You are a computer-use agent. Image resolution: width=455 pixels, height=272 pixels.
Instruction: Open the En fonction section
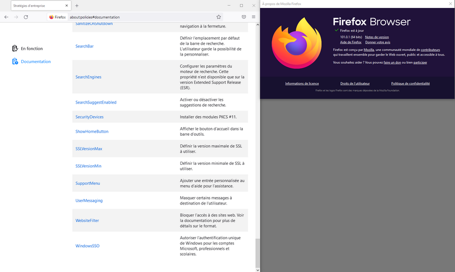[x=32, y=49]
